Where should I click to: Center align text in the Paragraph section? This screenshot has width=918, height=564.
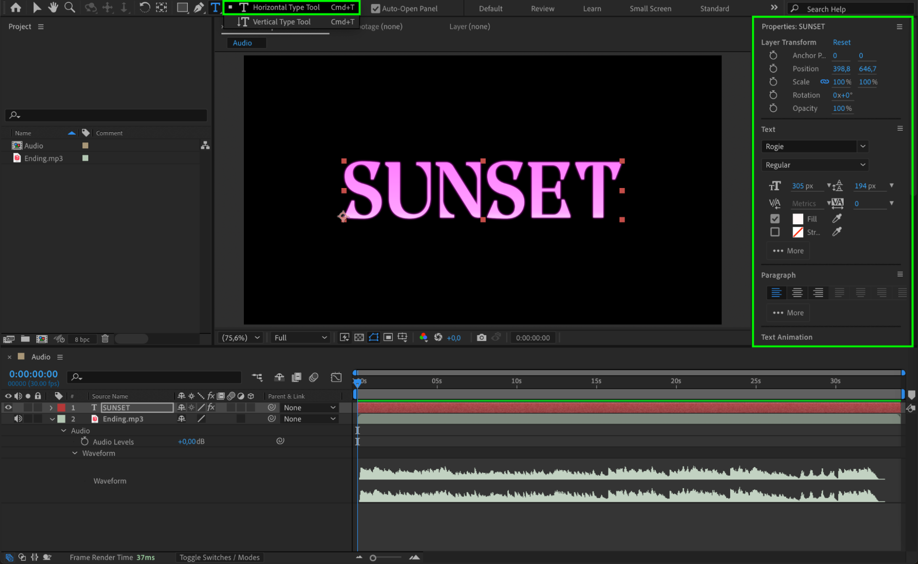click(x=797, y=293)
